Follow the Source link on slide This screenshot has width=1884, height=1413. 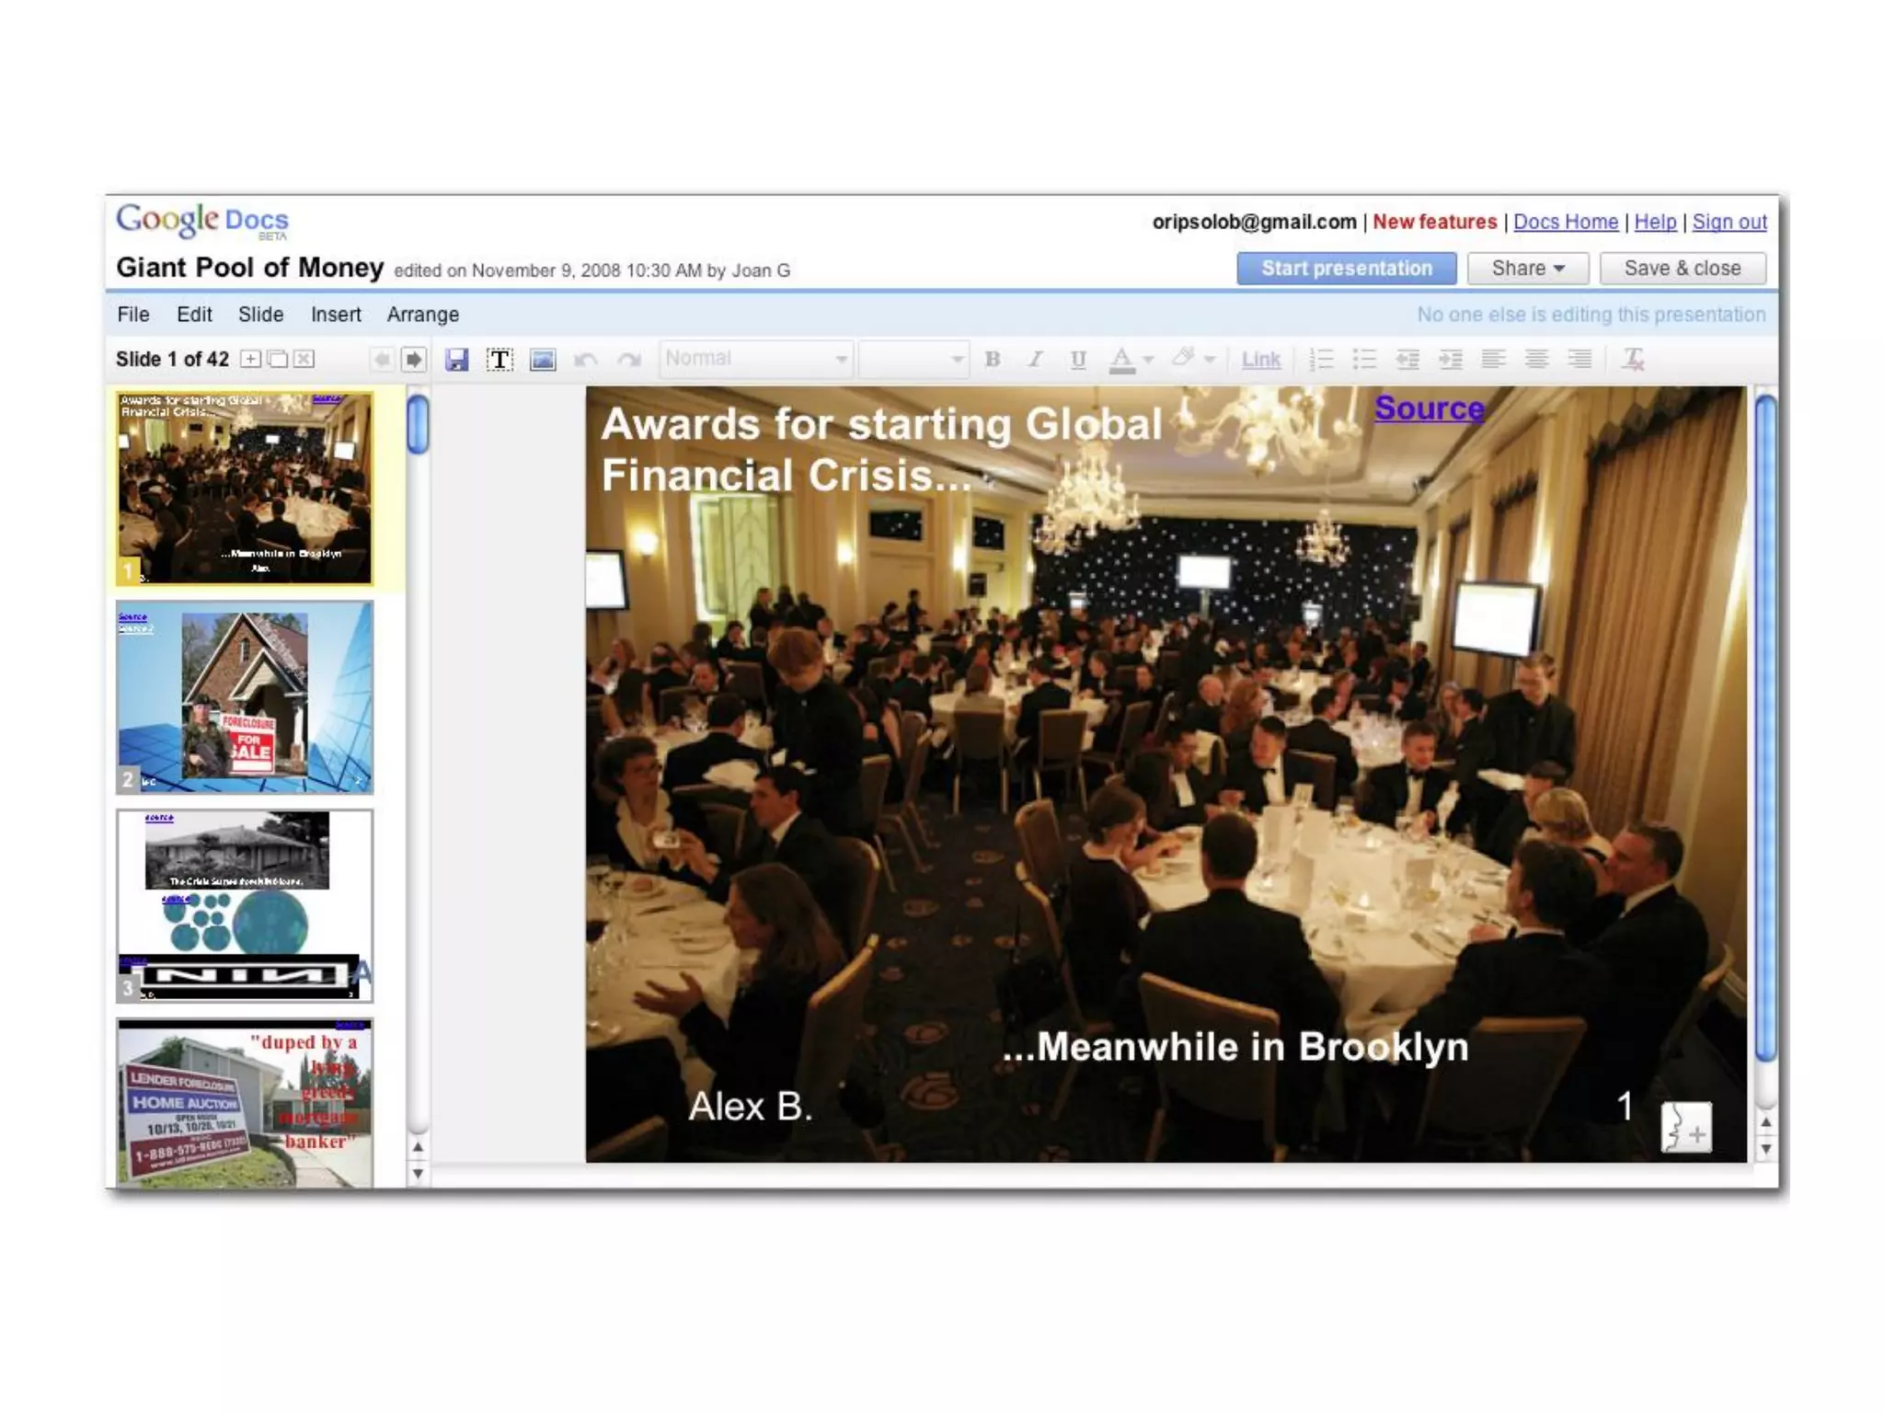pos(1429,408)
